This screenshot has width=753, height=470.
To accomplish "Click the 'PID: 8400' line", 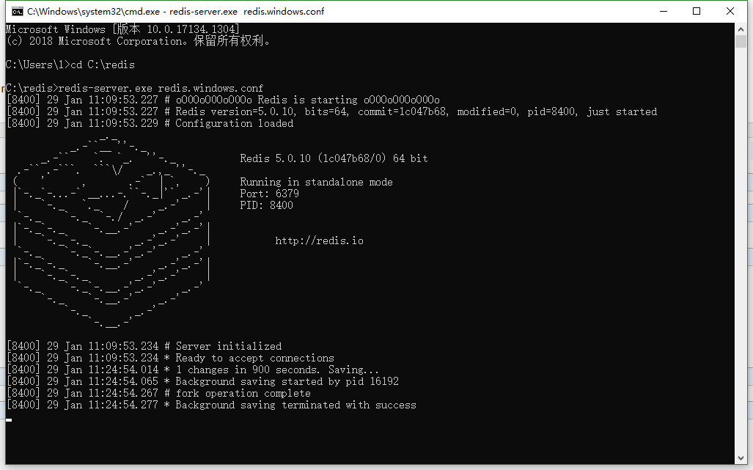I will pyautogui.click(x=266, y=205).
